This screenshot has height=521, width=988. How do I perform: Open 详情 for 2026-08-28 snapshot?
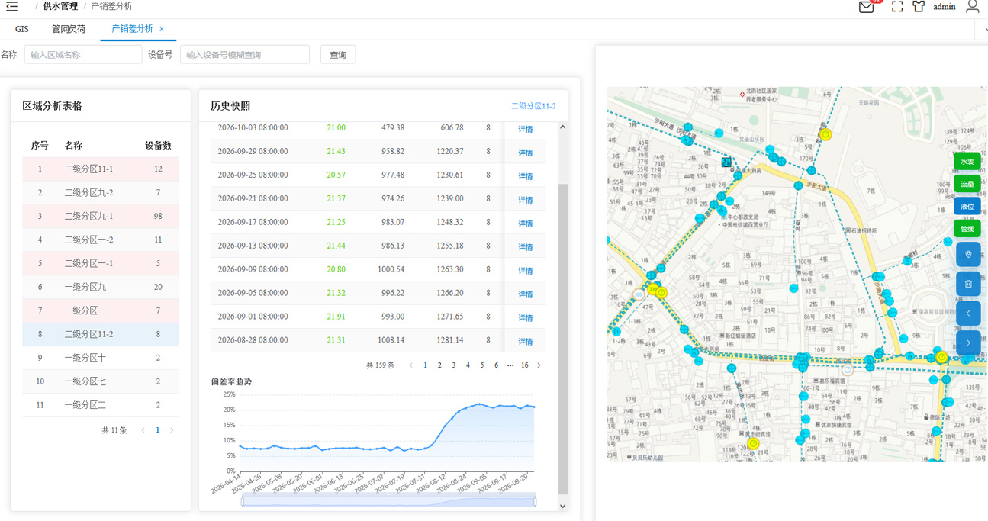[x=526, y=342]
